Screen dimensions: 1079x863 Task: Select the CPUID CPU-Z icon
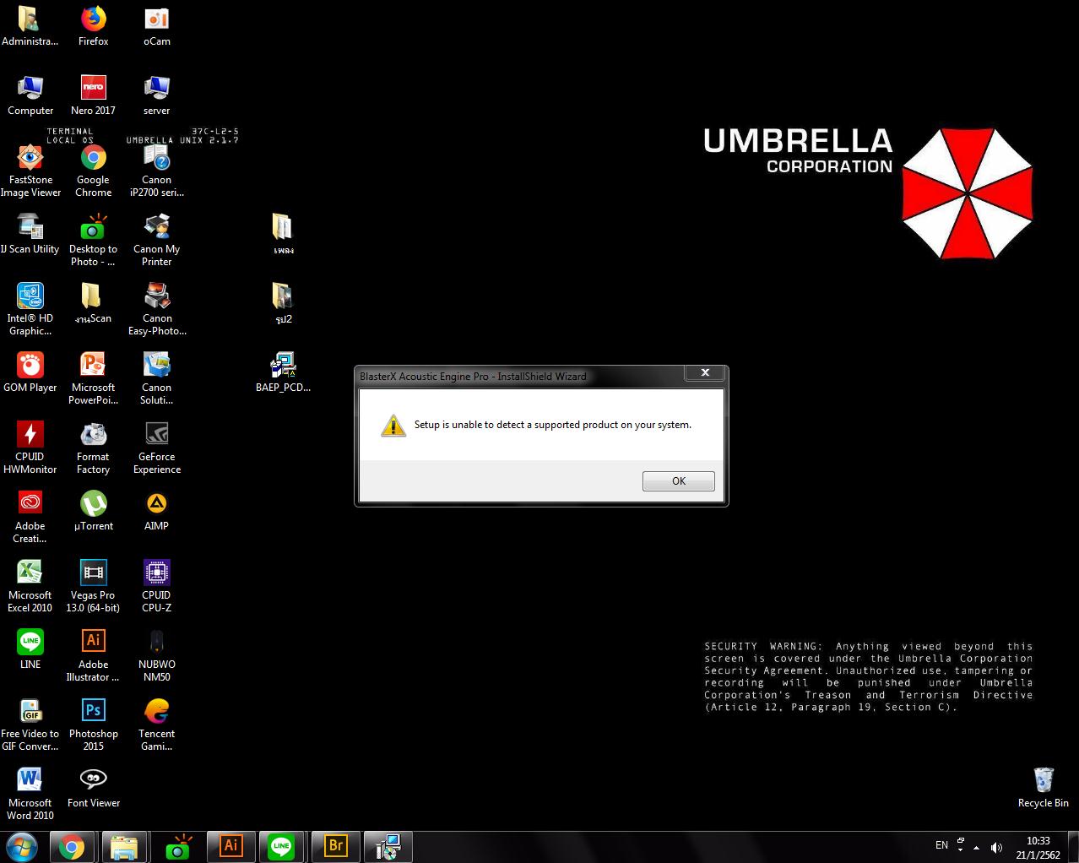pos(157,586)
